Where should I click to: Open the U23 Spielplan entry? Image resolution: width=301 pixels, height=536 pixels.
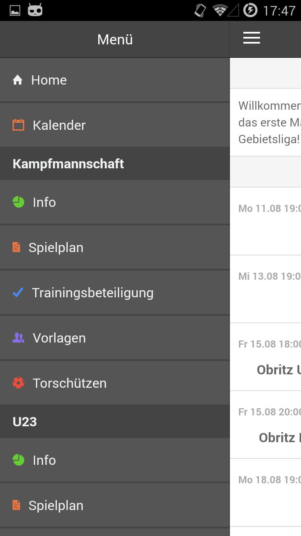point(56,505)
